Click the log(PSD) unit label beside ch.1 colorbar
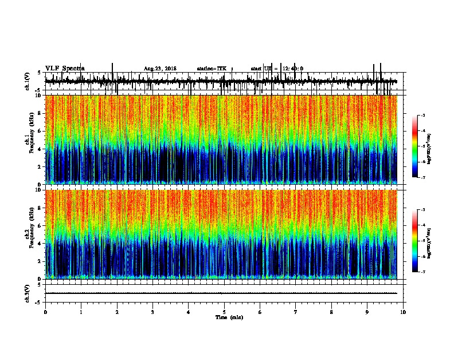This screenshot has height=350, width=454. point(429,149)
